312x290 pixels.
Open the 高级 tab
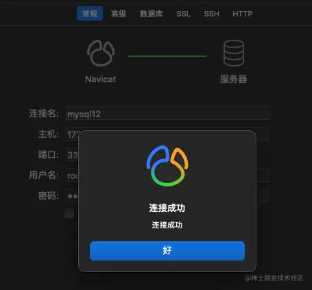coord(119,14)
